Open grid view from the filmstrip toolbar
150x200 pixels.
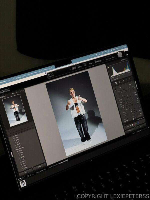pos(28,176)
